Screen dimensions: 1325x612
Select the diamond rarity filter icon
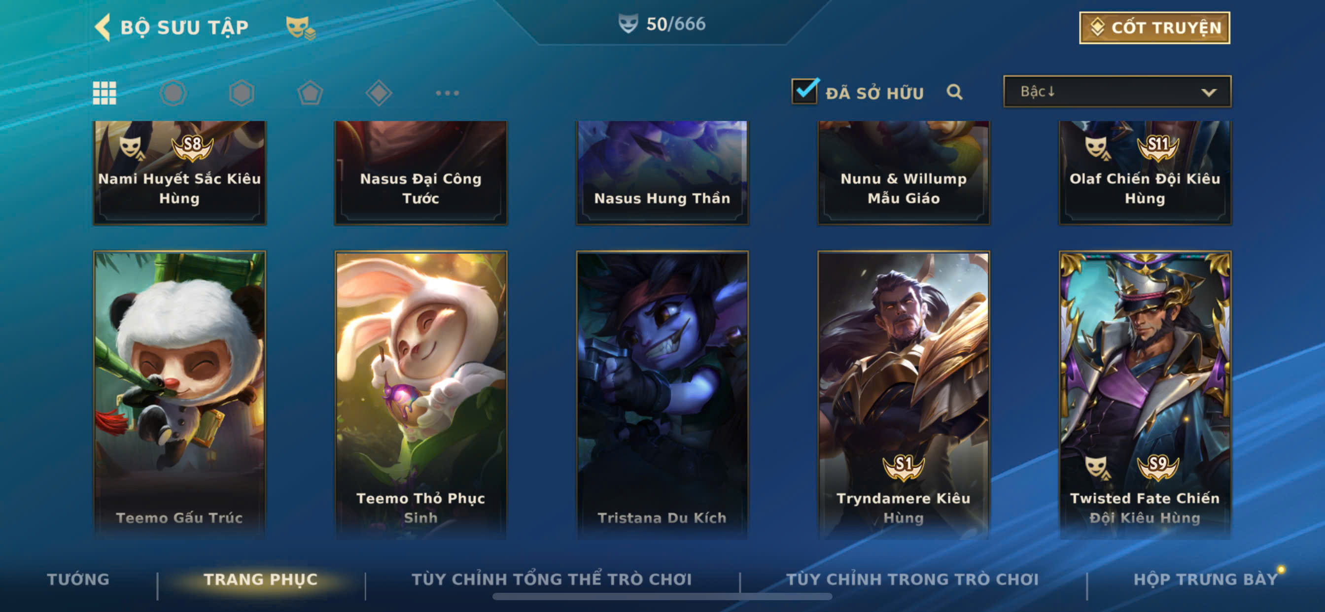coord(379,93)
